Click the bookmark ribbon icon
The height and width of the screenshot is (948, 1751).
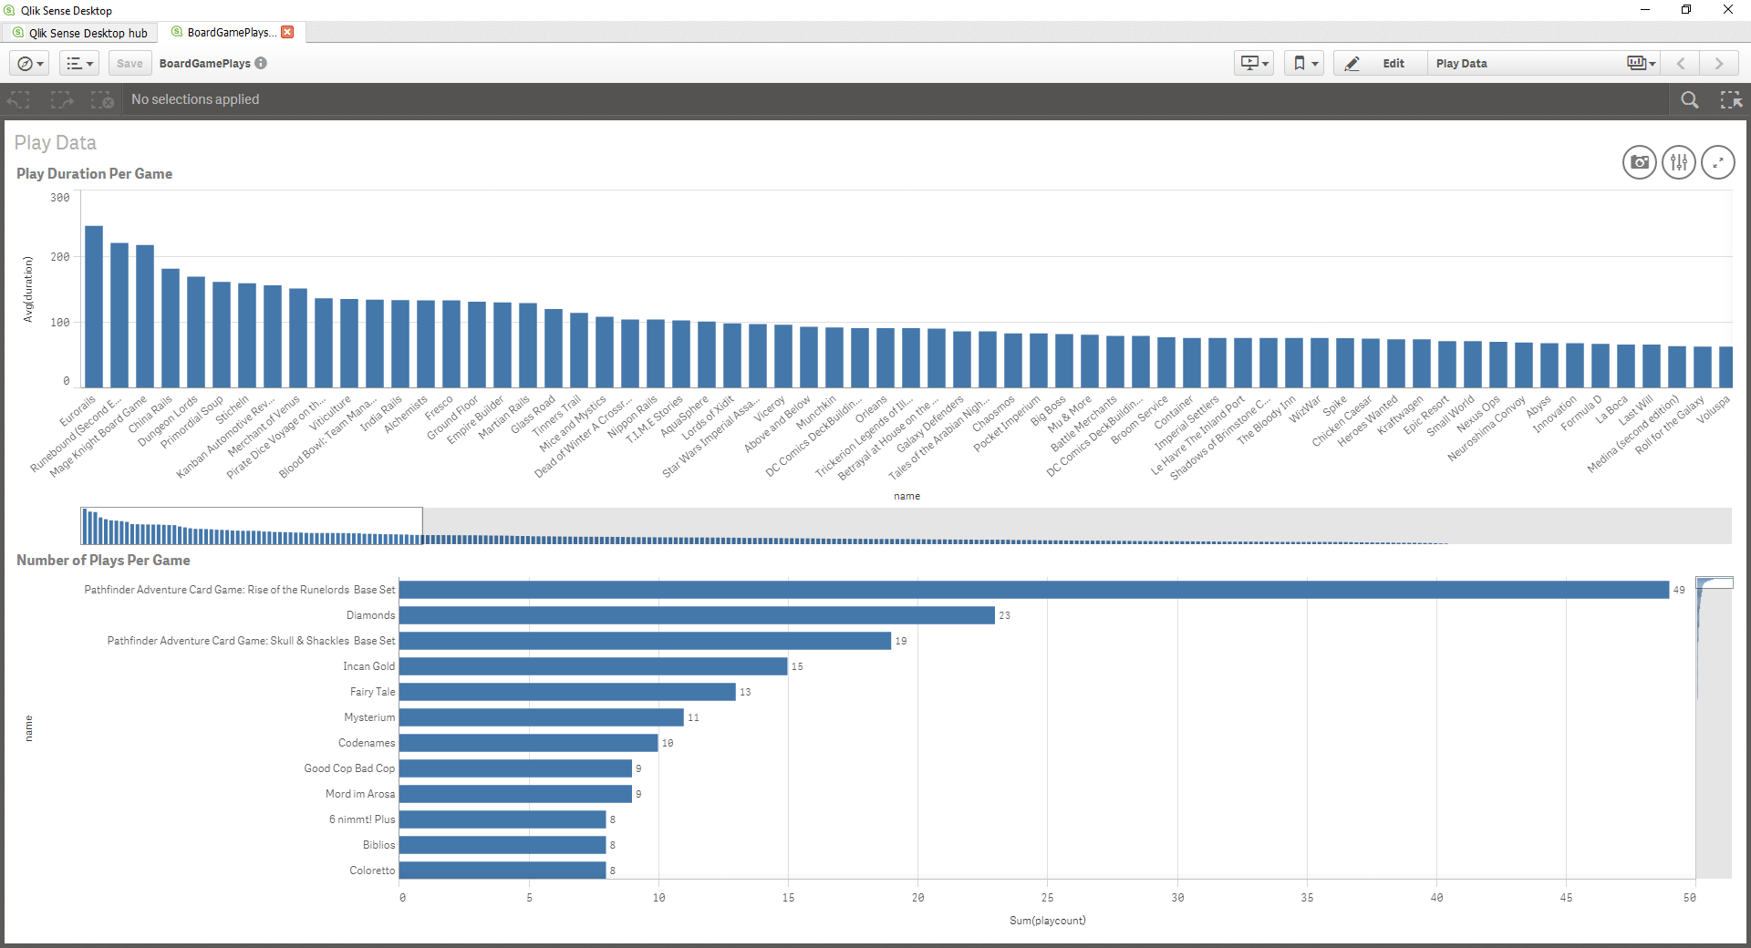(x=1300, y=63)
